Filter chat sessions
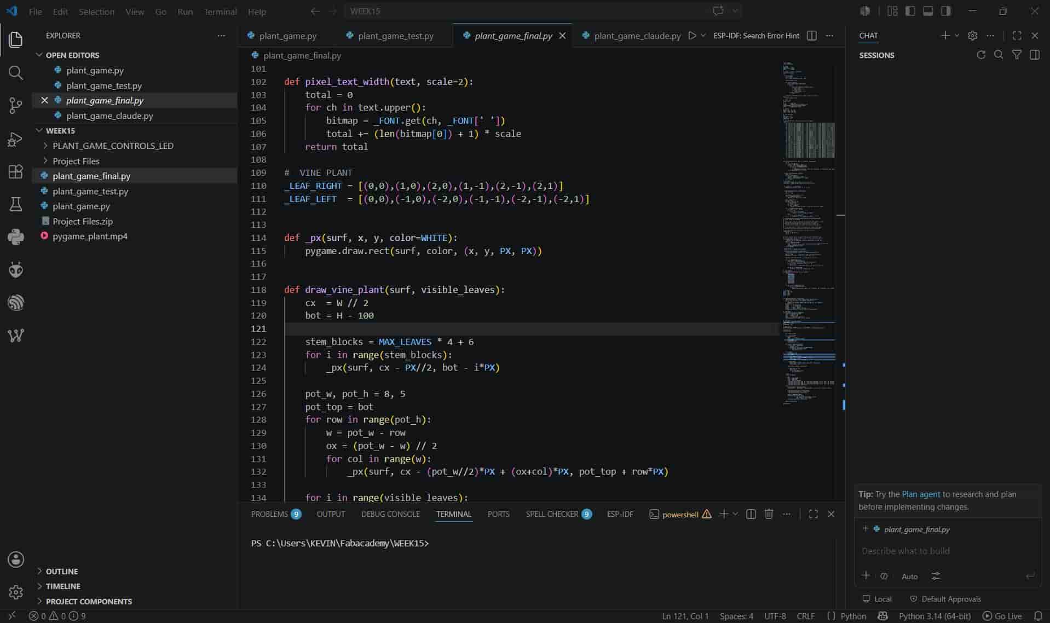 pos(1017,55)
